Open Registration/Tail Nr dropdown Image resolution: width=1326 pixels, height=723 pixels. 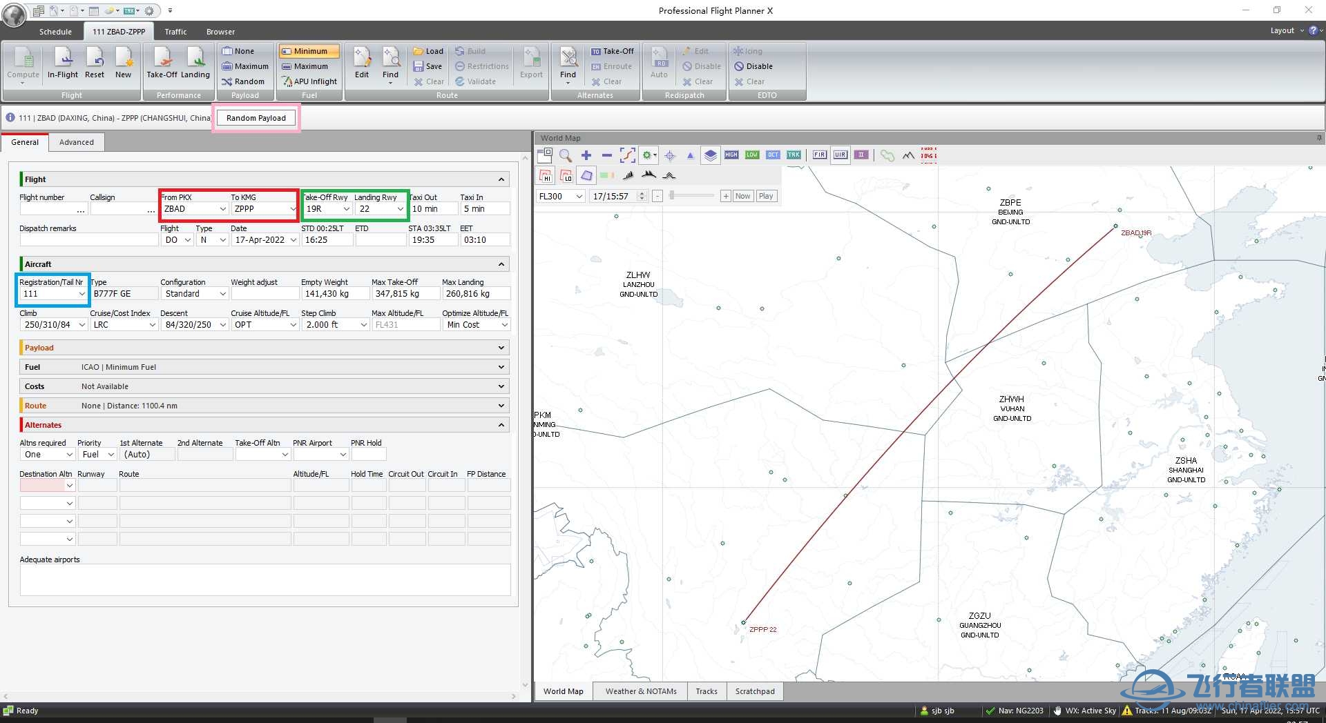coord(81,294)
